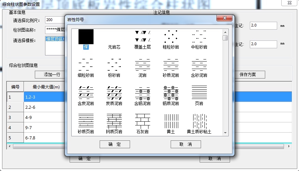Pick the 粉砂岩 lithology symbol
This screenshot has height=171, width=299.
114,65
